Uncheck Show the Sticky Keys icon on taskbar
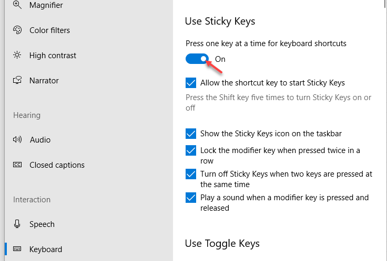 click(x=191, y=134)
